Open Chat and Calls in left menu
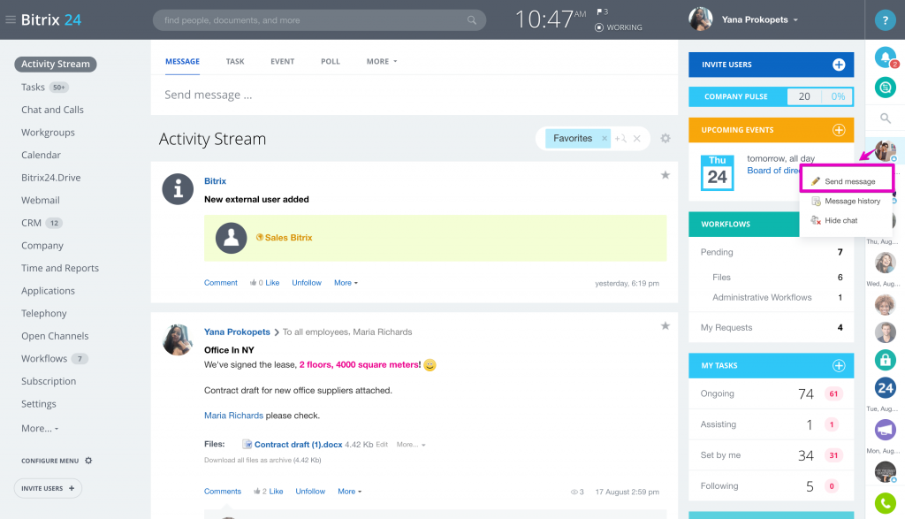 point(52,110)
